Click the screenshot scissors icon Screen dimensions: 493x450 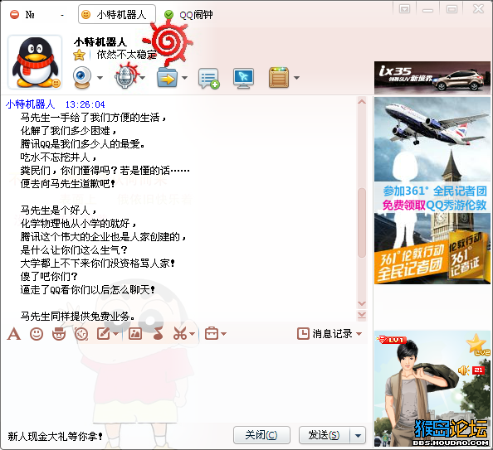click(x=180, y=334)
